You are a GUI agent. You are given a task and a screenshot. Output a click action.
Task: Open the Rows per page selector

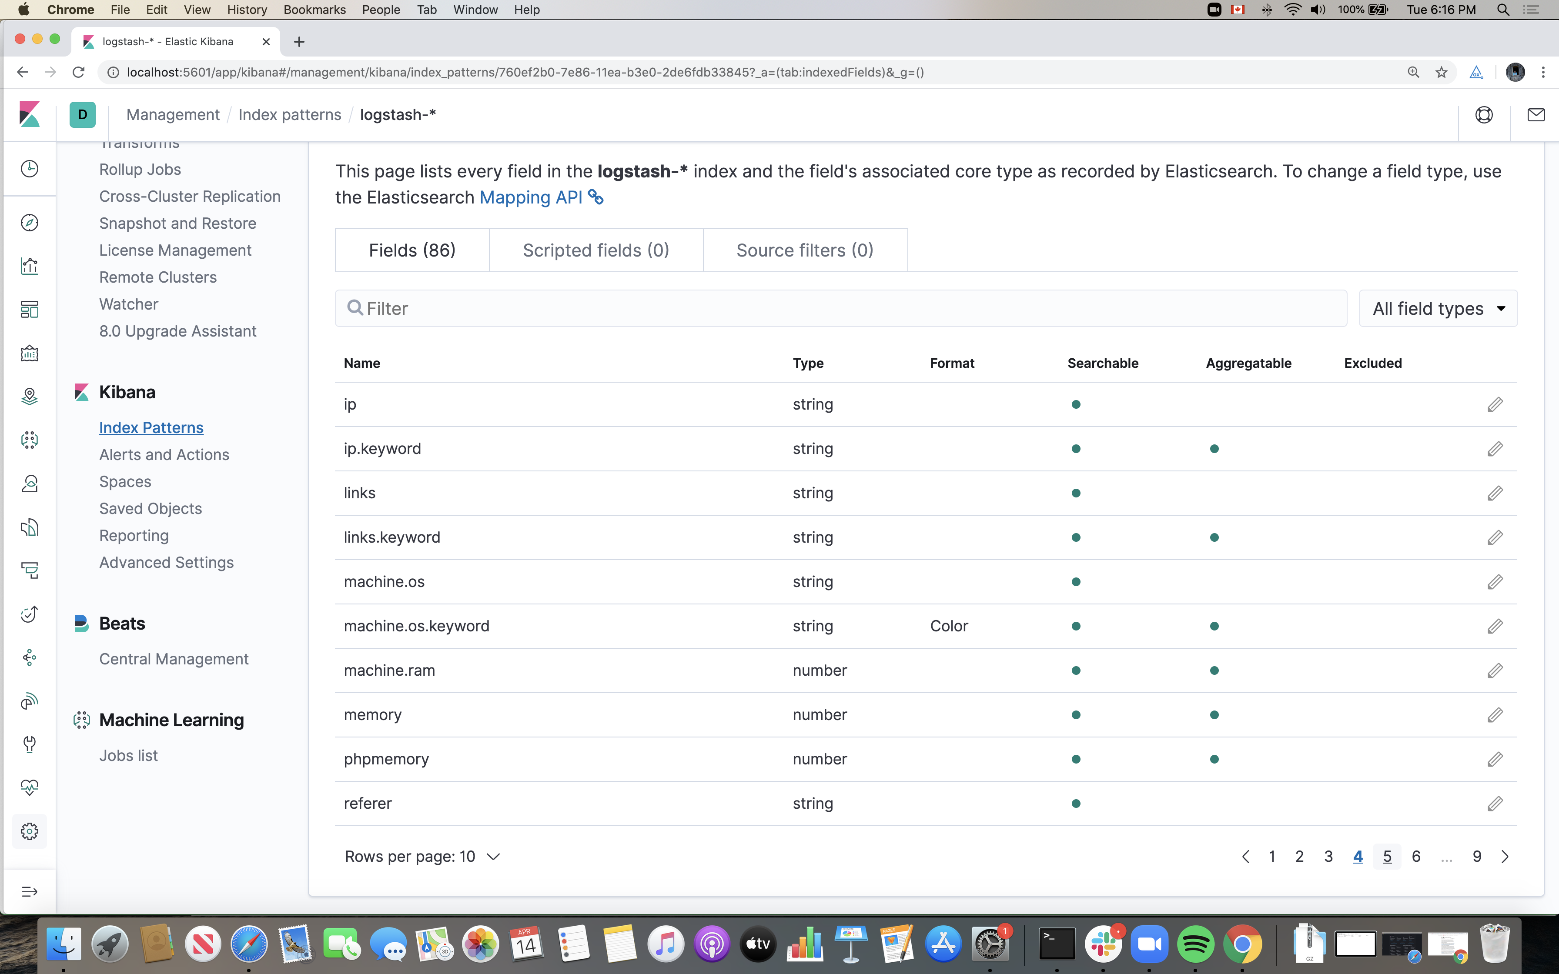coord(422,857)
